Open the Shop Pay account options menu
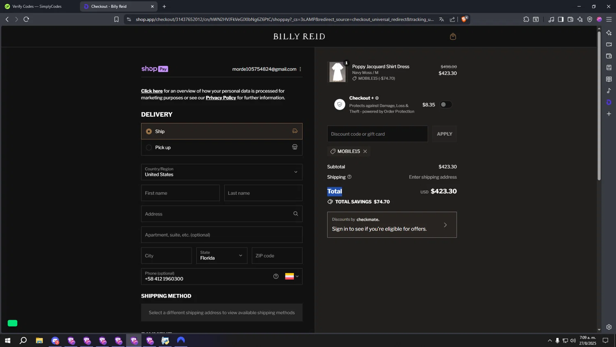Screen dimensions: 616x347 tap(300, 69)
